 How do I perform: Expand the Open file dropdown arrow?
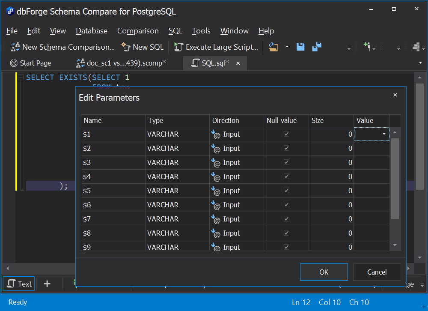[287, 47]
